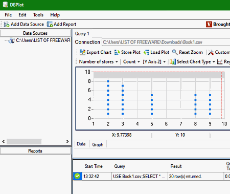Click the Reset Zoom magnifier icon
The width and height of the screenshot is (230, 194).
[x=175, y=52]
